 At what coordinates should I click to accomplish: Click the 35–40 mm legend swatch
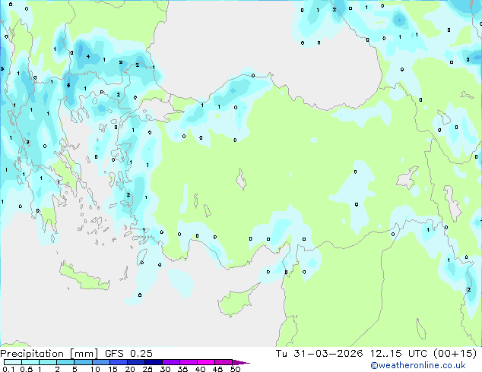pyautogui.click(x=188, y=362)
